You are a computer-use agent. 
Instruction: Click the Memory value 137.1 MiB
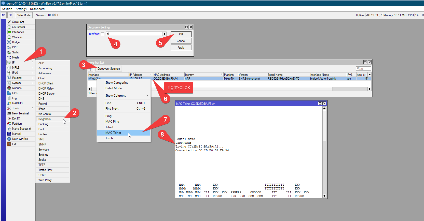(400, 15)
